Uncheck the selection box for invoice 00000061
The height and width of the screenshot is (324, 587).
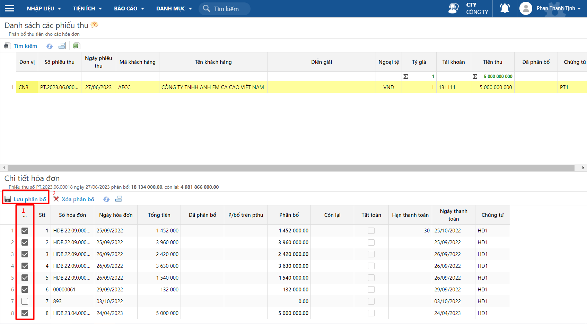(25, 290)
